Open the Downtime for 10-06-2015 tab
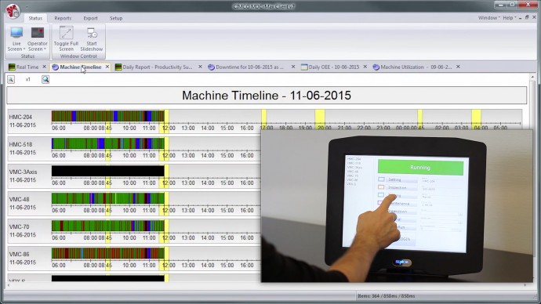 coord(249,67)
